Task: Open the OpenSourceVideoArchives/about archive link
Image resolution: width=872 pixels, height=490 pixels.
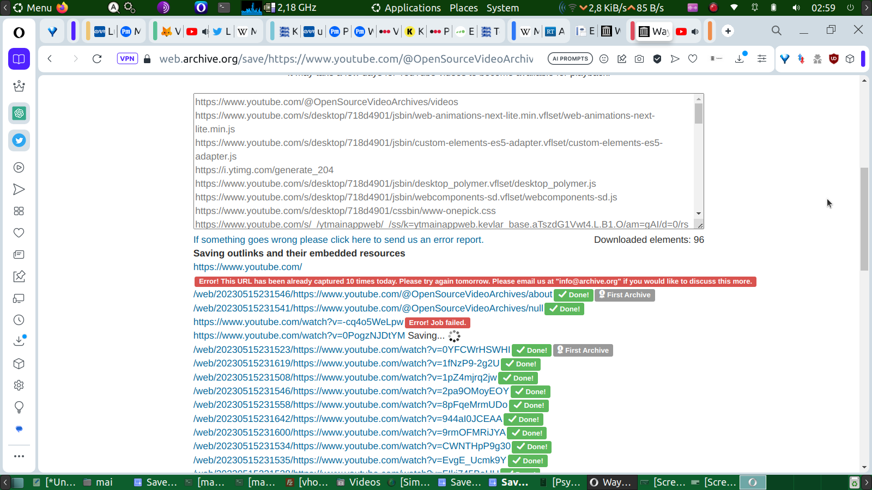Action: (x=373, y=294)
